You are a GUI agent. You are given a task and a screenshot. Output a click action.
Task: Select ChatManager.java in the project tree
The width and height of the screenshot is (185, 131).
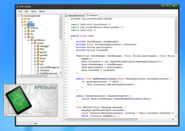(x=49, y=73)
